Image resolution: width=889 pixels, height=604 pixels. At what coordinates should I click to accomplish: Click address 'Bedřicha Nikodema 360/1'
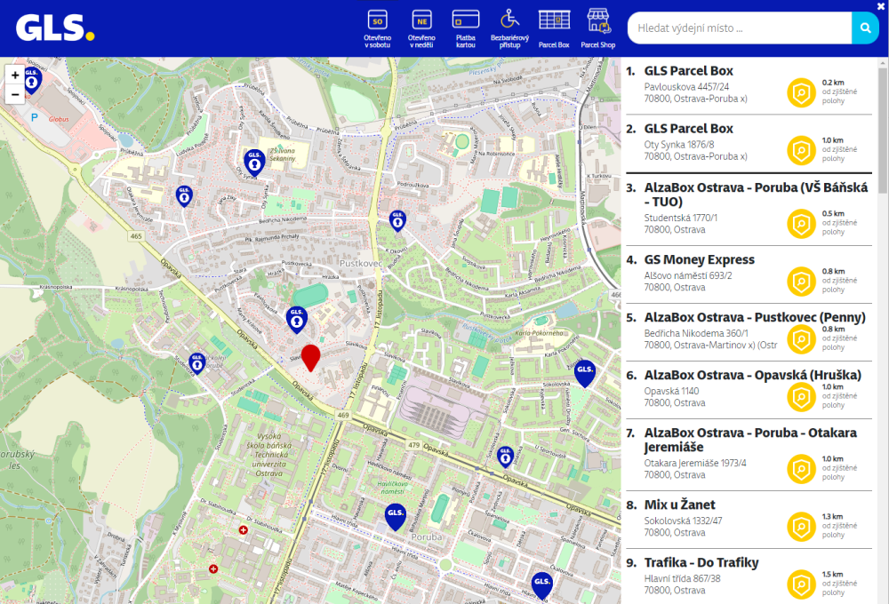tap(696, 333)
